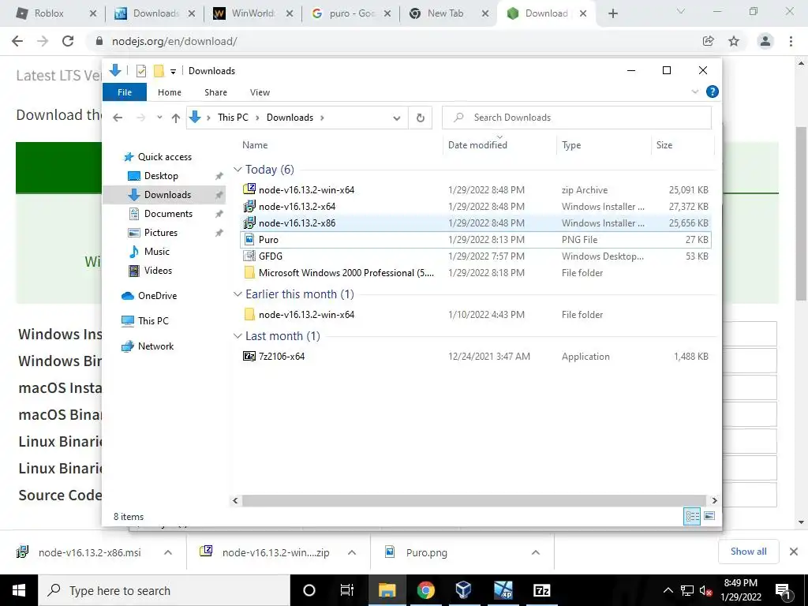Open the Customize Quick Access Toolbar dropdown
The width and height of the screenshot is (808, 606).
(x=173, y=72)
